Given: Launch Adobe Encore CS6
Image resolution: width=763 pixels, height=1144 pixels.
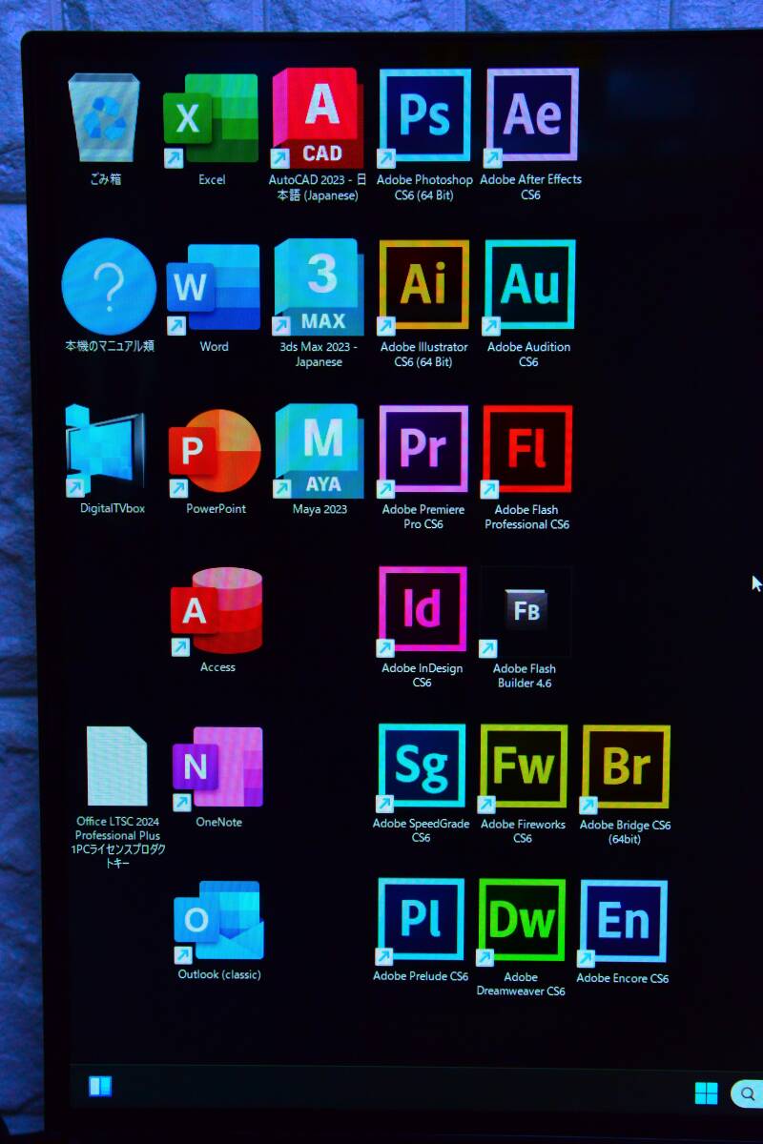Looking at the screenshot, I should pyautogui.click(x=623, y=922).
